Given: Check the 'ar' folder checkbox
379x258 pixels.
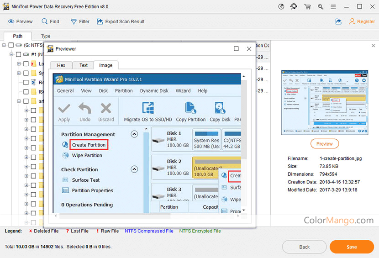Looking at the screenshot, I should (x=26, y=101).
